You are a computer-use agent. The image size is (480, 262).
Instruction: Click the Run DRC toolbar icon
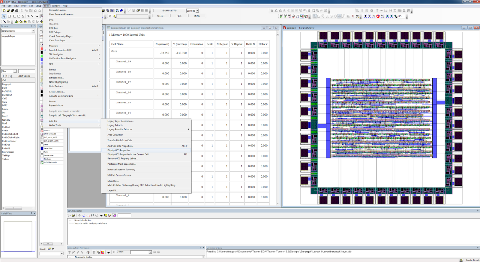pos(281,16)
